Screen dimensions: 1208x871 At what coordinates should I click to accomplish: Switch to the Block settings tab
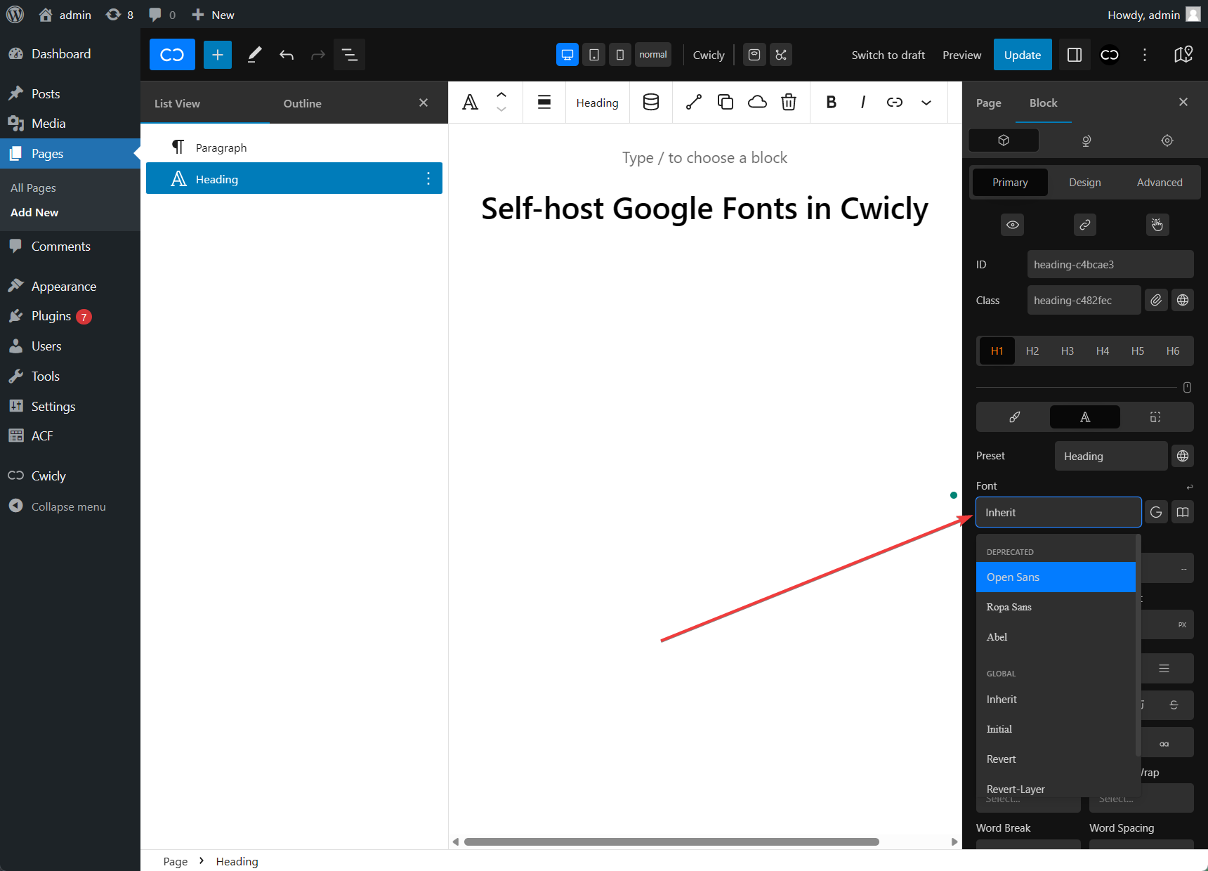coord(1044,103)
